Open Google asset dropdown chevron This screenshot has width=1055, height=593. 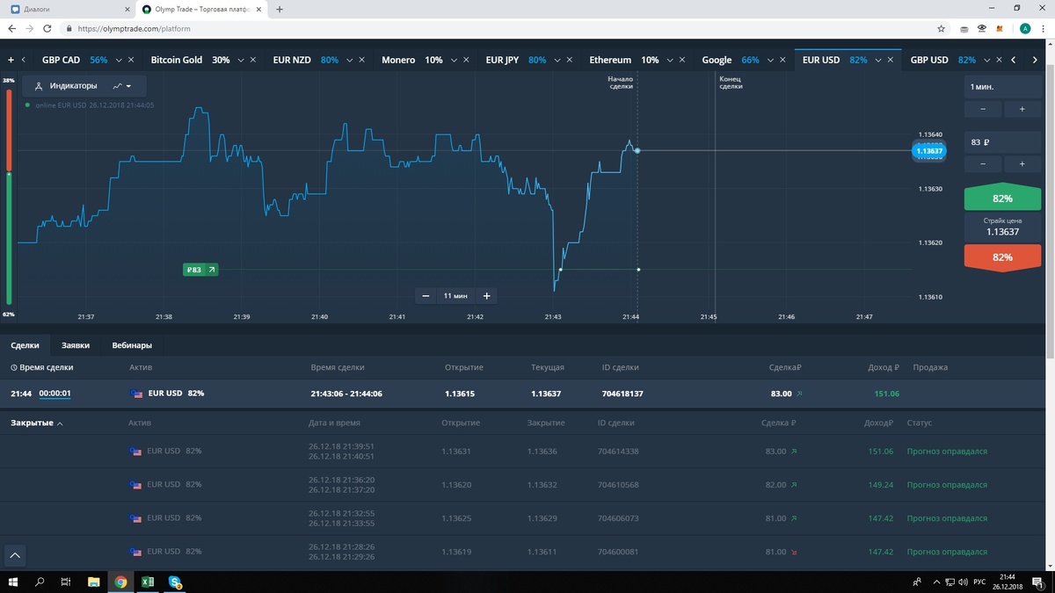pyautogui.click(x=769, y=60)
